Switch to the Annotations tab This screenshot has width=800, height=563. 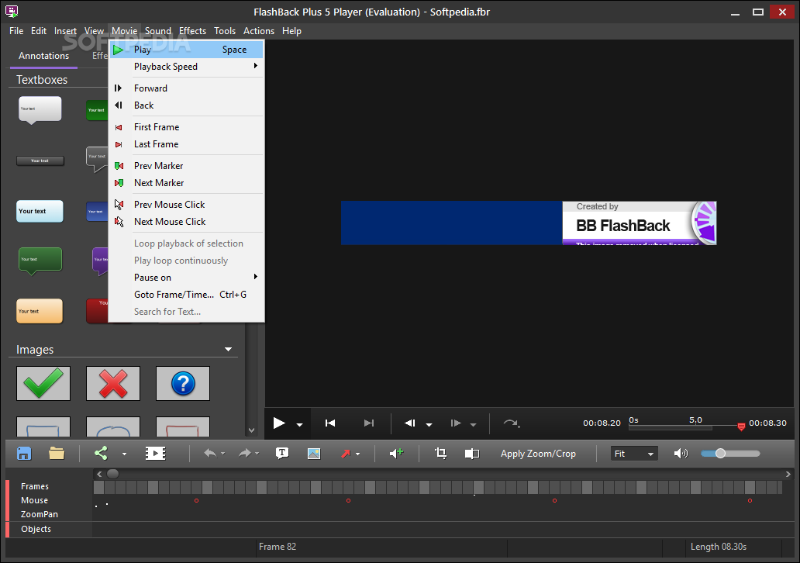[44, 56]
